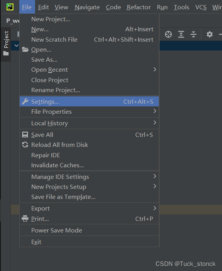Viewport: 222px width, 271px height.
Task: Select Save As... menu entry
Action: point(89,60)
